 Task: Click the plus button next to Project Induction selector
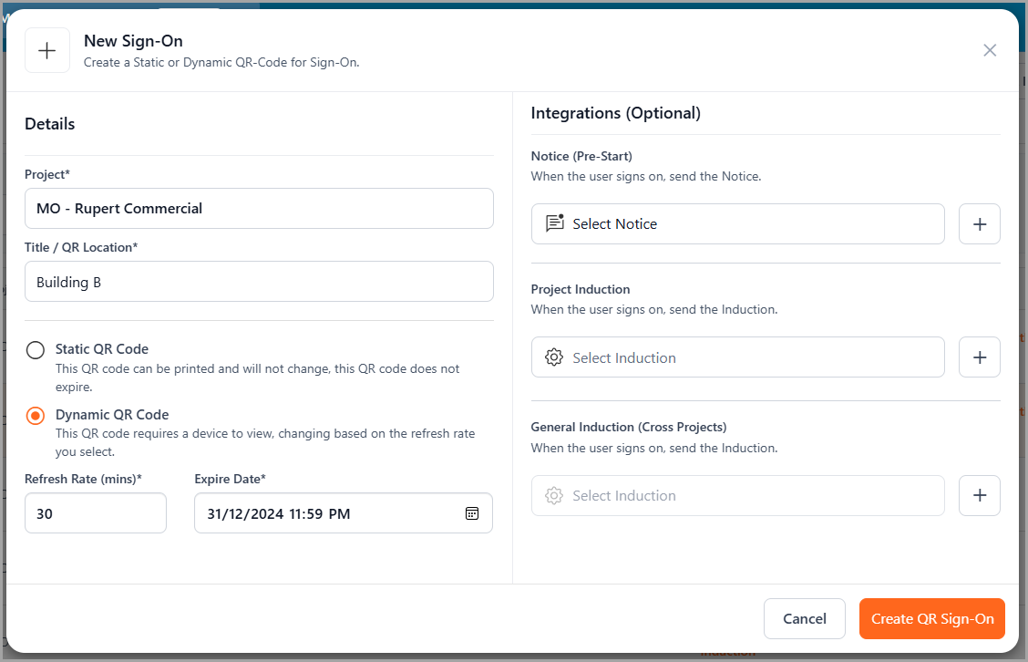(980, 357)
